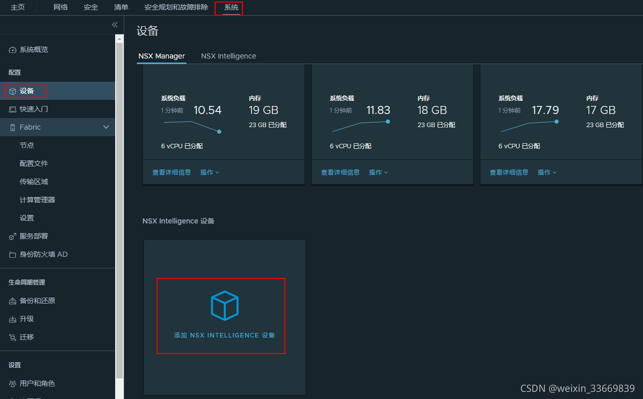Click the load chart on the 10.54 card
643x399 pixels.
coord(192,127)
